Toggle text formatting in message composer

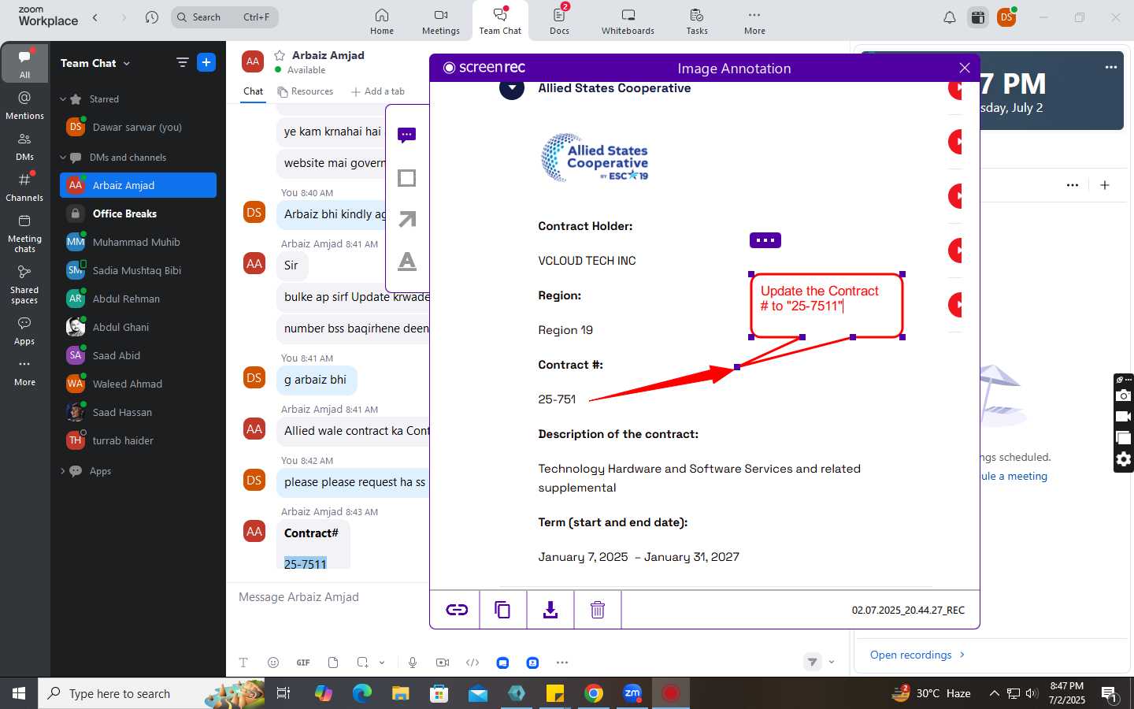243,663
